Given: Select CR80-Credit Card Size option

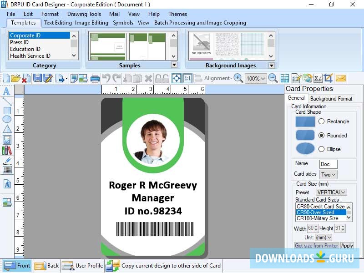Looking at the screenshot, I should click(x=321, y=207).
